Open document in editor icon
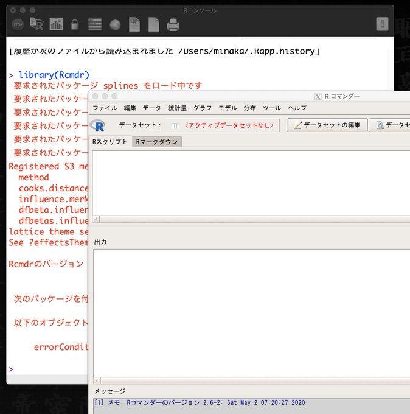 [x=134, y=24]
